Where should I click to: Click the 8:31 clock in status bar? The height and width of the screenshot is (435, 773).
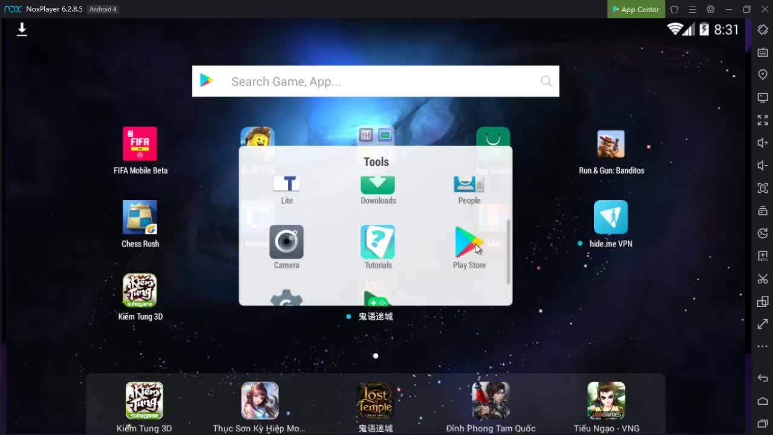(x=726, y=30)
